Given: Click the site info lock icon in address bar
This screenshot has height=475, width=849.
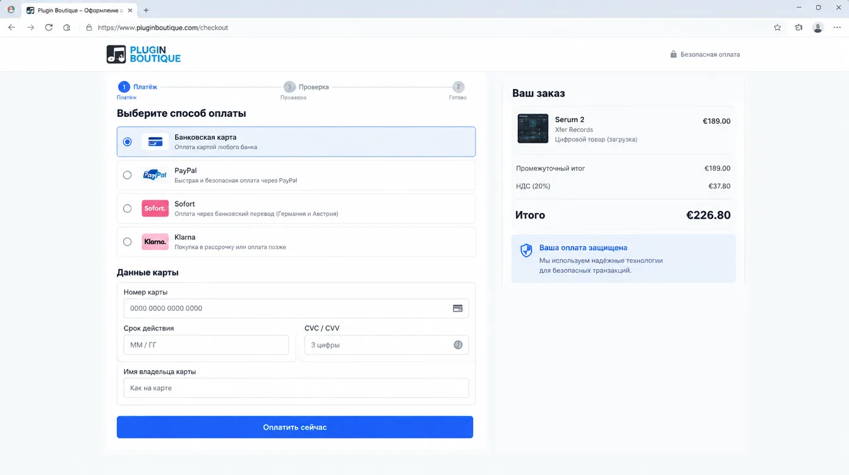Looking at the screenshot, I should (x=89, y=28).
